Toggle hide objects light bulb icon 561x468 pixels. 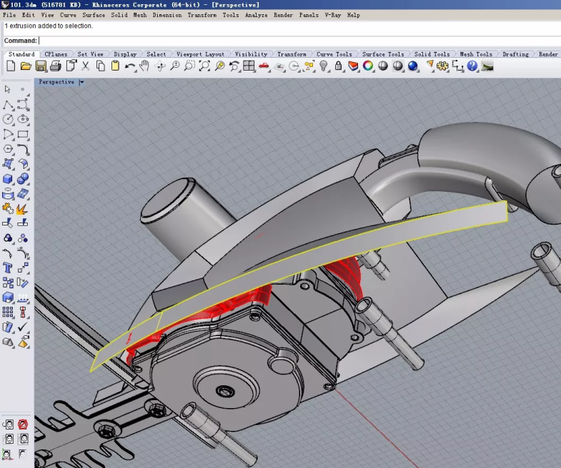tap(324, 66)
